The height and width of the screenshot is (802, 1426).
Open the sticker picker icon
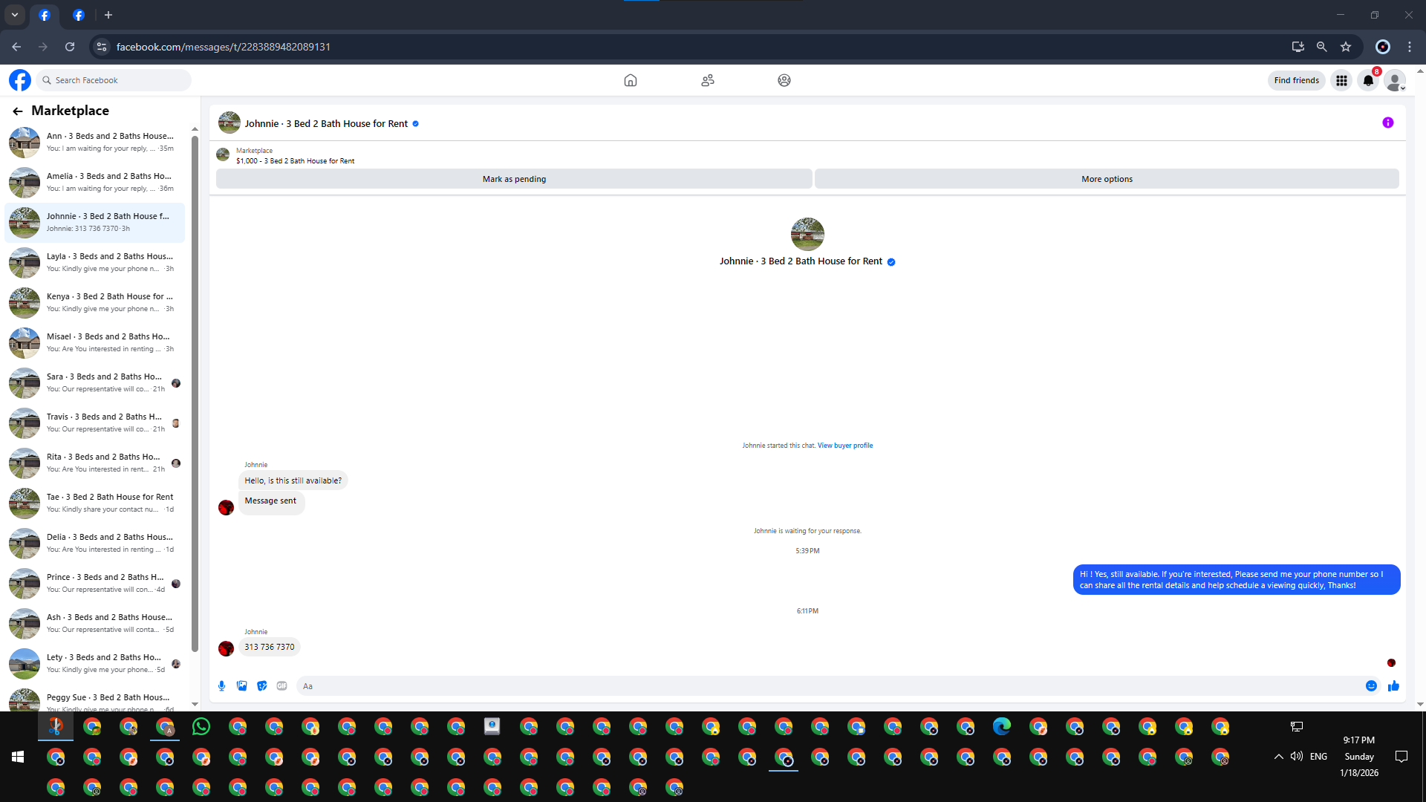261,686
